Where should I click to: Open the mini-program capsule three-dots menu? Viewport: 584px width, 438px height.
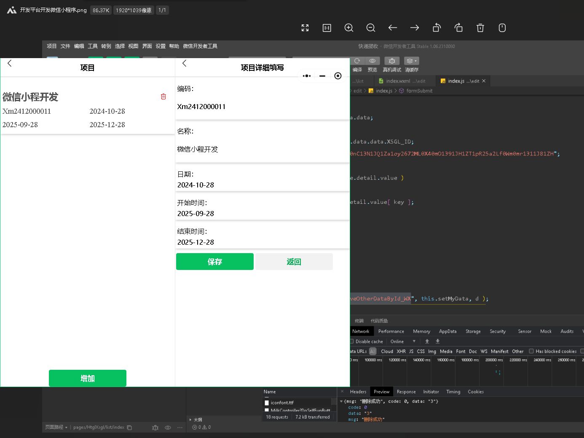pyautogui.click(x=307, y=76)
